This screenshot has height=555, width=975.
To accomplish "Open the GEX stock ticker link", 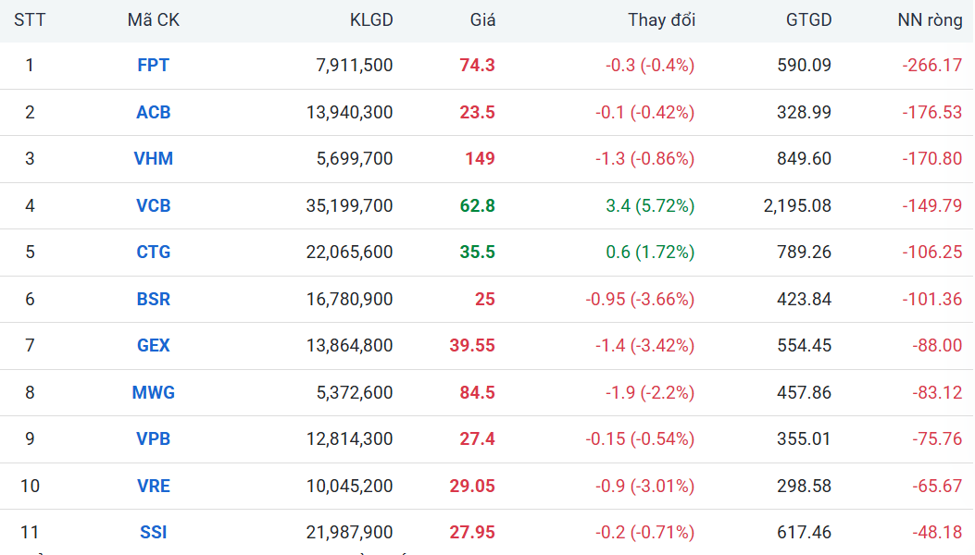I will tap(153, 346).
